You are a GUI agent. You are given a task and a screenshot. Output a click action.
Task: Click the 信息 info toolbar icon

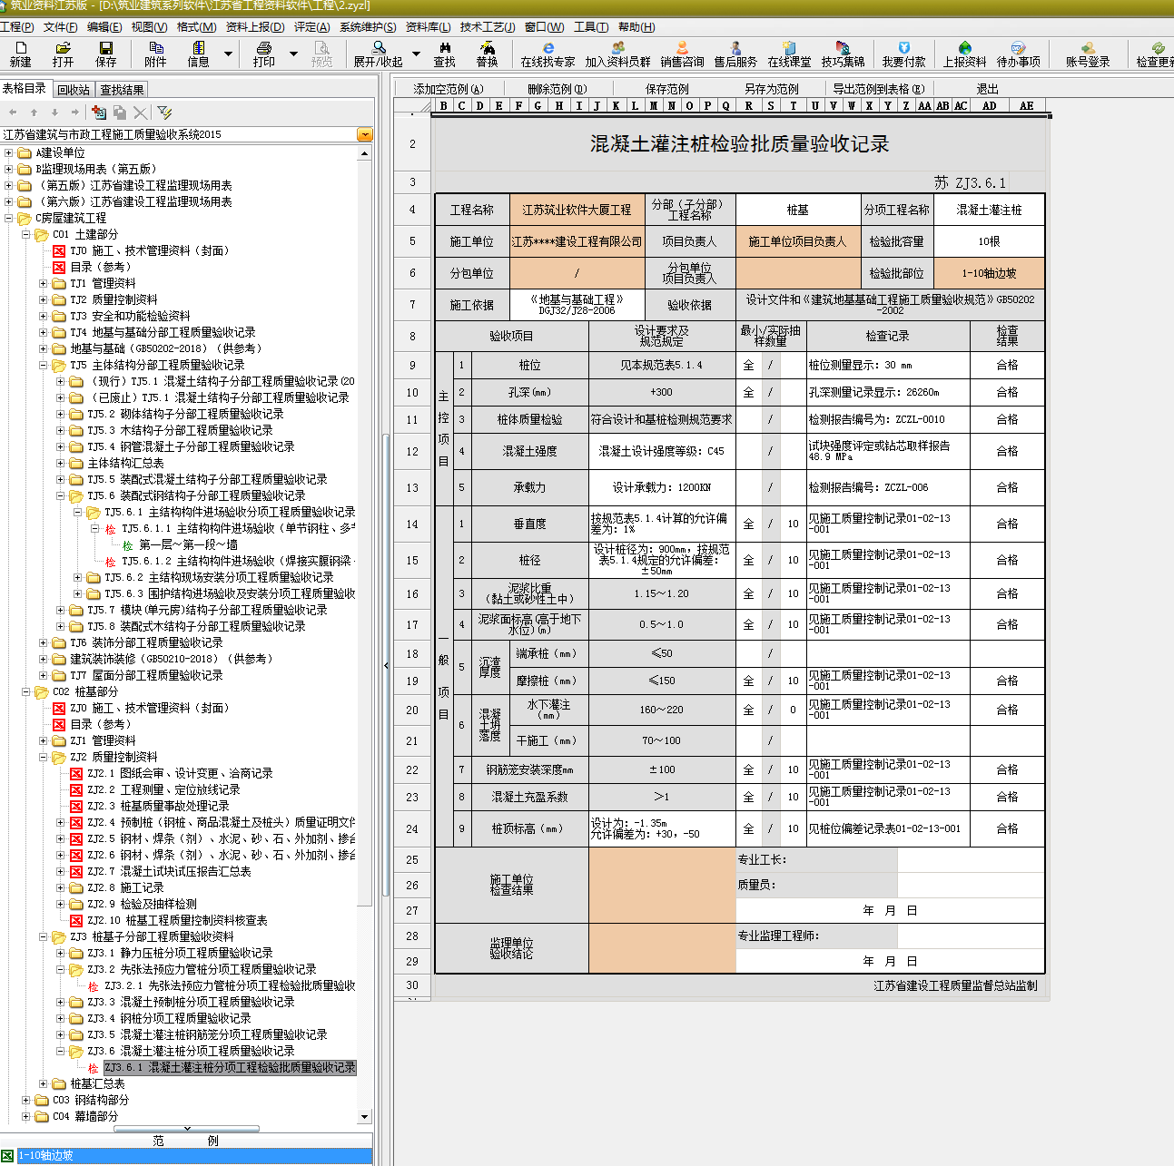coord(198,54)
